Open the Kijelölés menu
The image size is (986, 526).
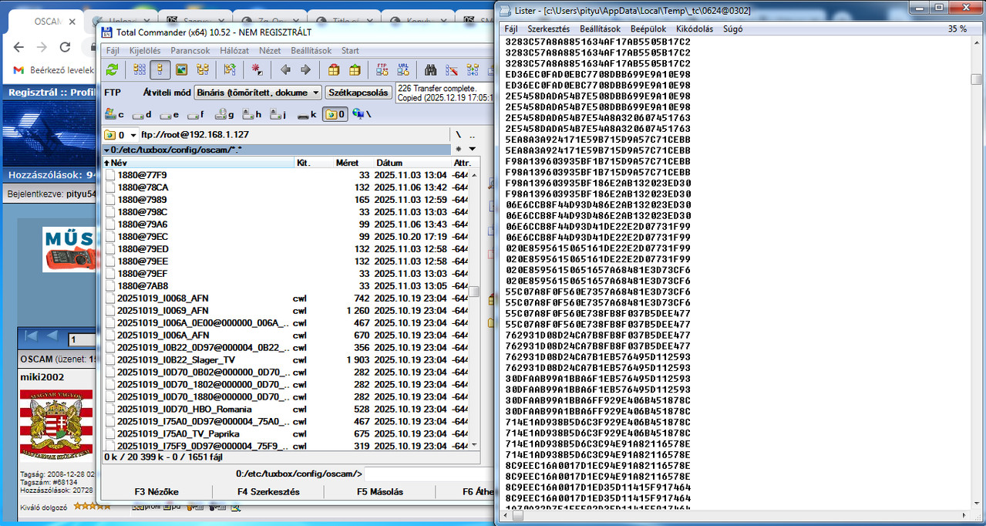[x=145, y=51]
